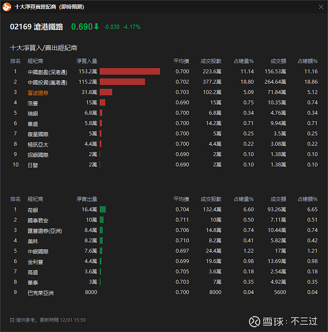Click the stock name 02169 滄港鐵路

(36, 27)
